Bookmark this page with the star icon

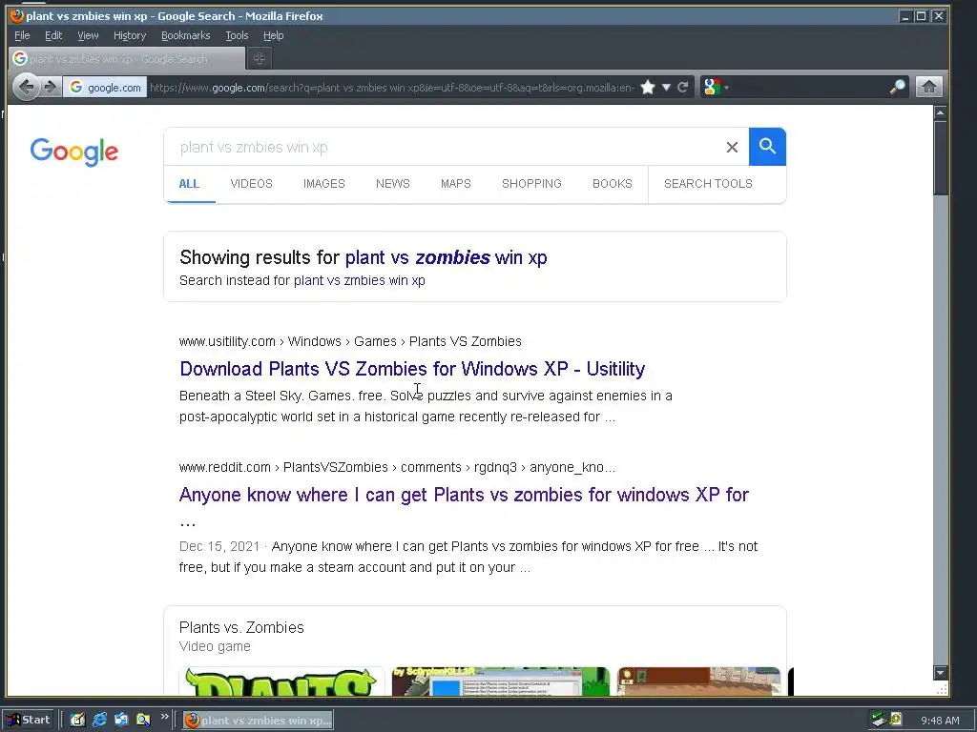point(648,87)
